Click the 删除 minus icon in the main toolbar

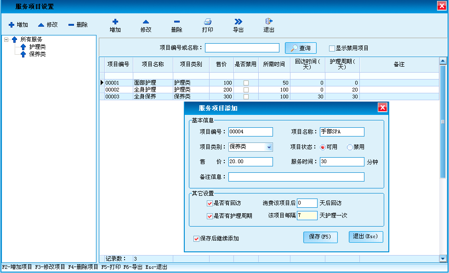click(x=176, y=22)
